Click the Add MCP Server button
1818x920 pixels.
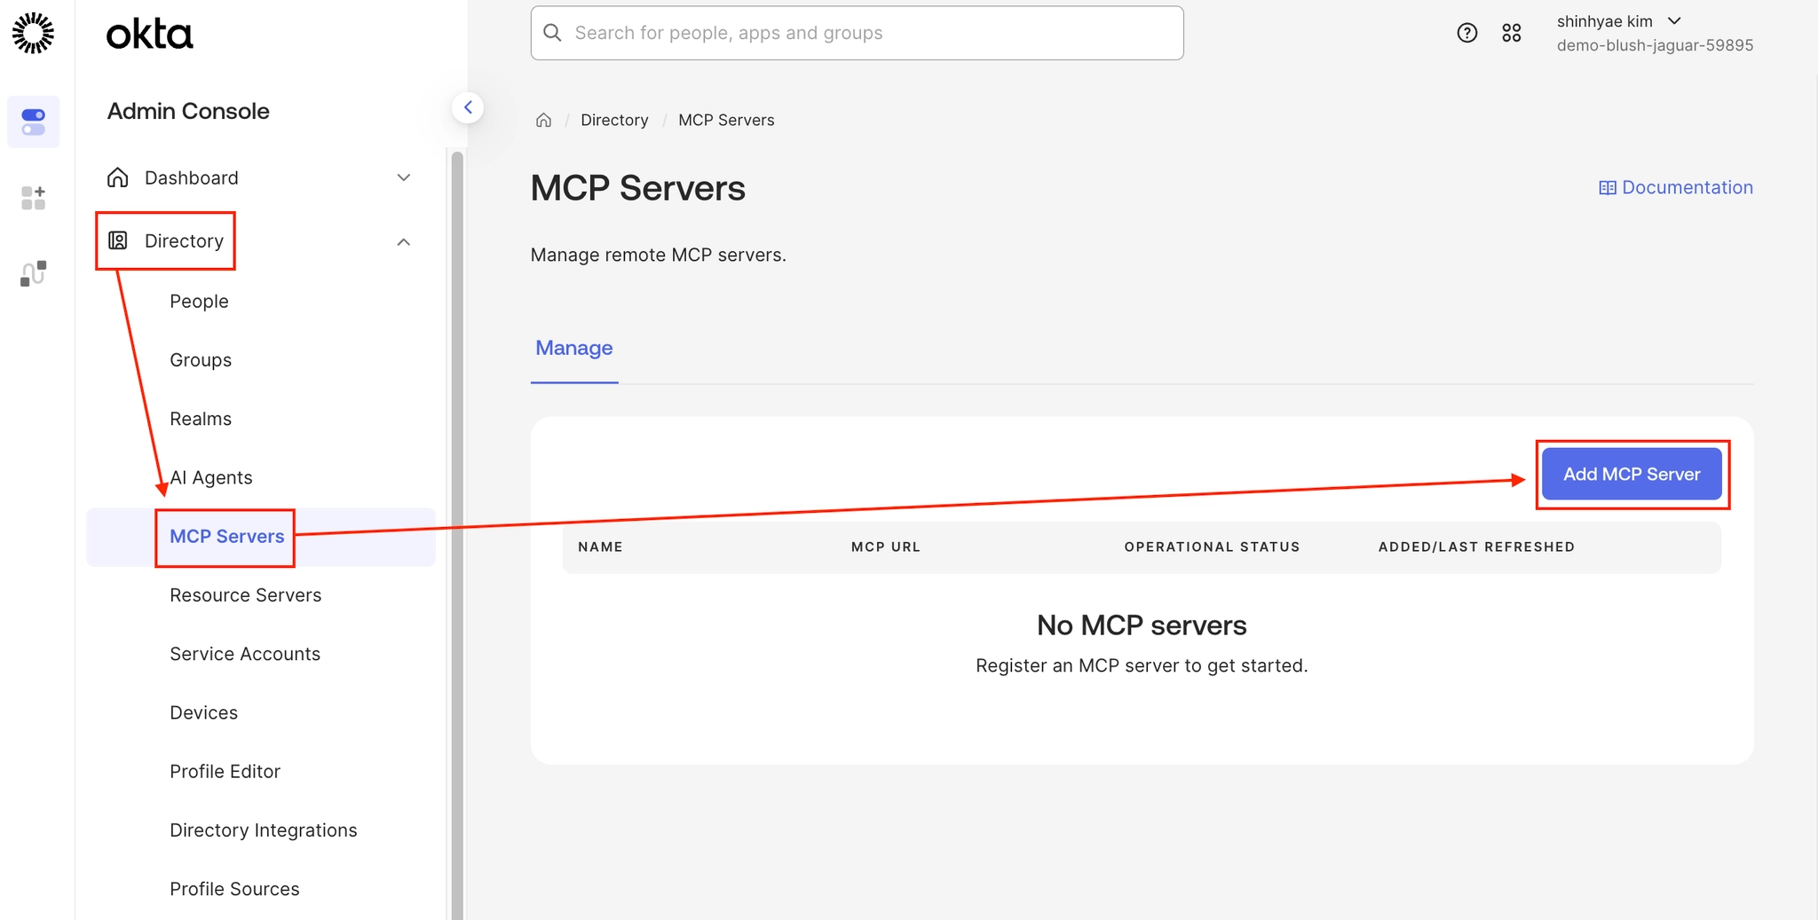pyautogui.click(x=1632, y=474)
